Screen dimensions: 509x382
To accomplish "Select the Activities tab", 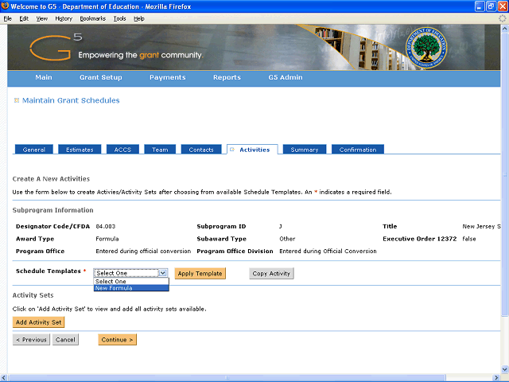I will click(252, 150).
